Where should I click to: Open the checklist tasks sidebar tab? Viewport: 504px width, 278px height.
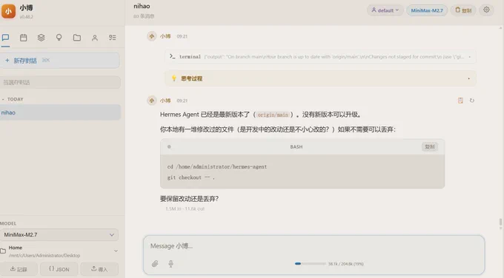(112, 38)
